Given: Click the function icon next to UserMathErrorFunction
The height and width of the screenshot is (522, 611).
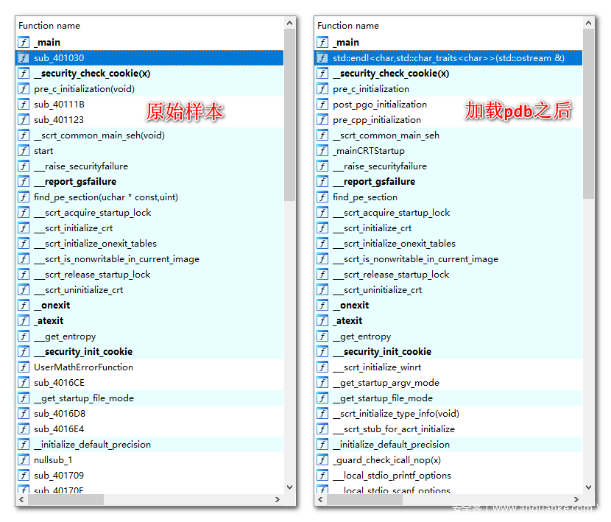Looking at the screenshot, I should [x=24, y=367].
